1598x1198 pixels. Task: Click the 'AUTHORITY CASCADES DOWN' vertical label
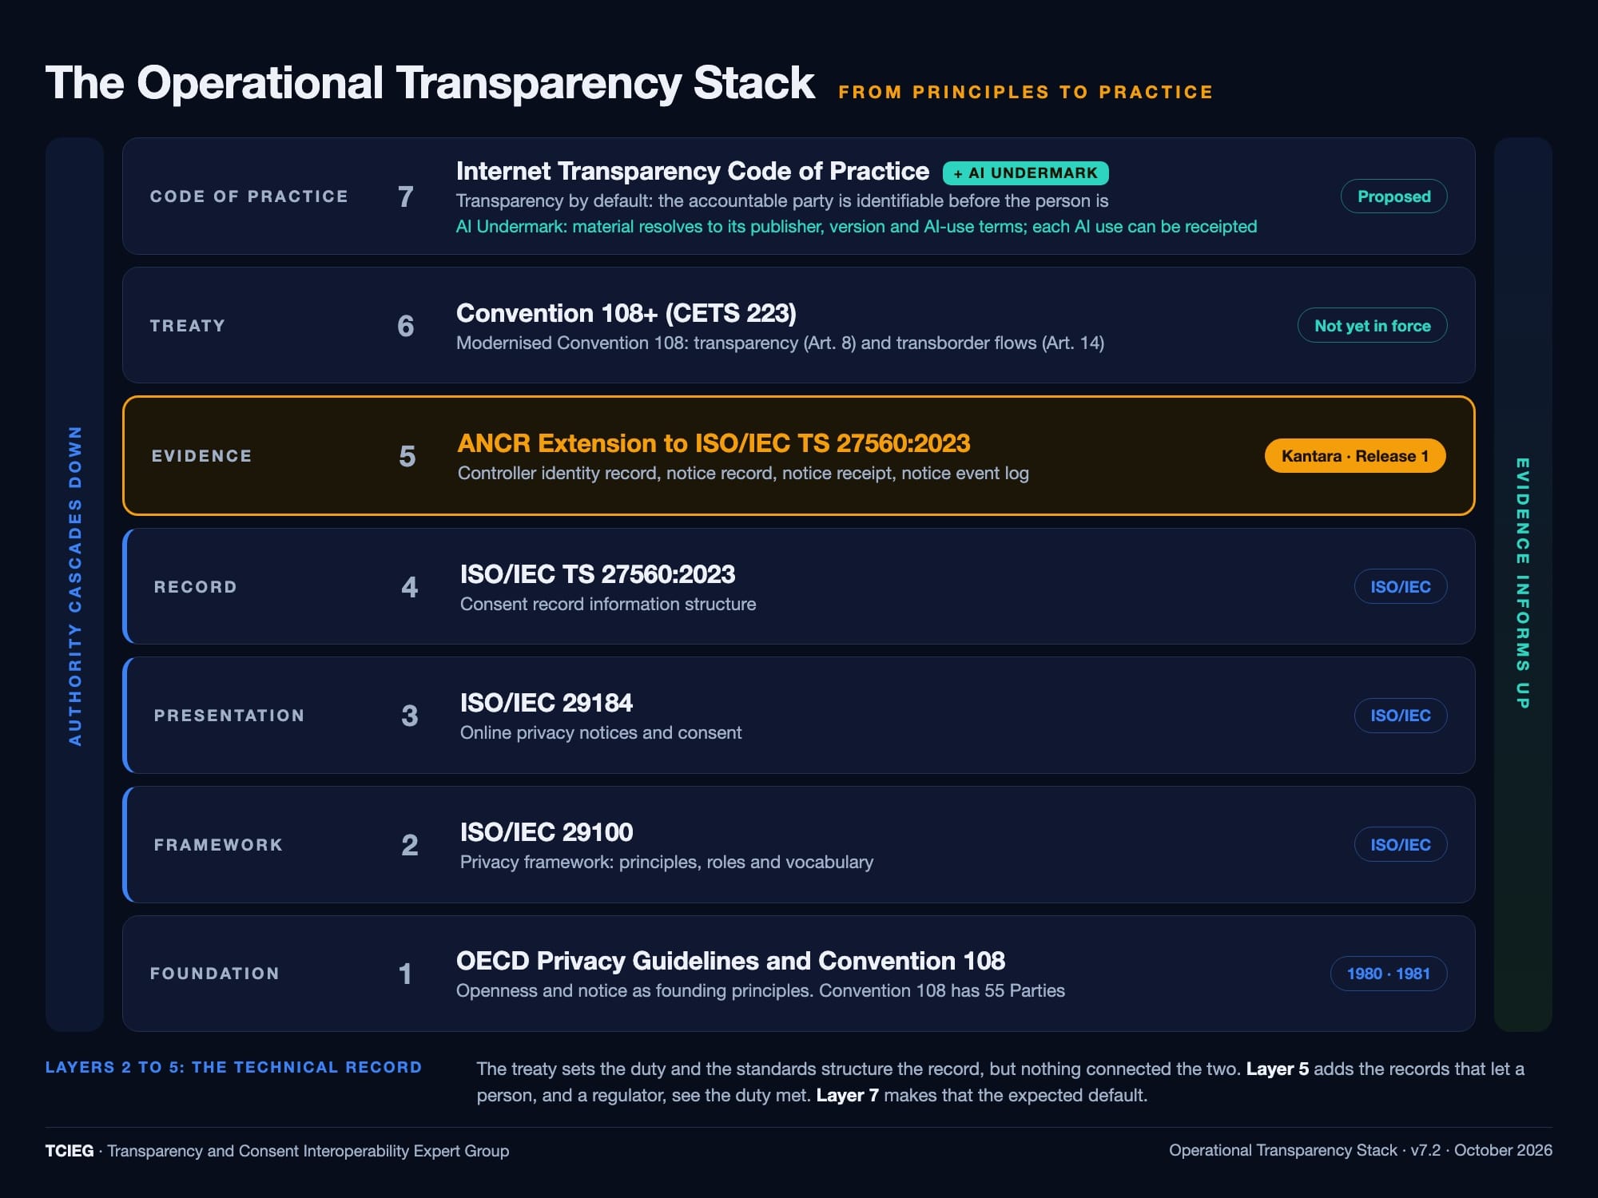click(75, 585)
